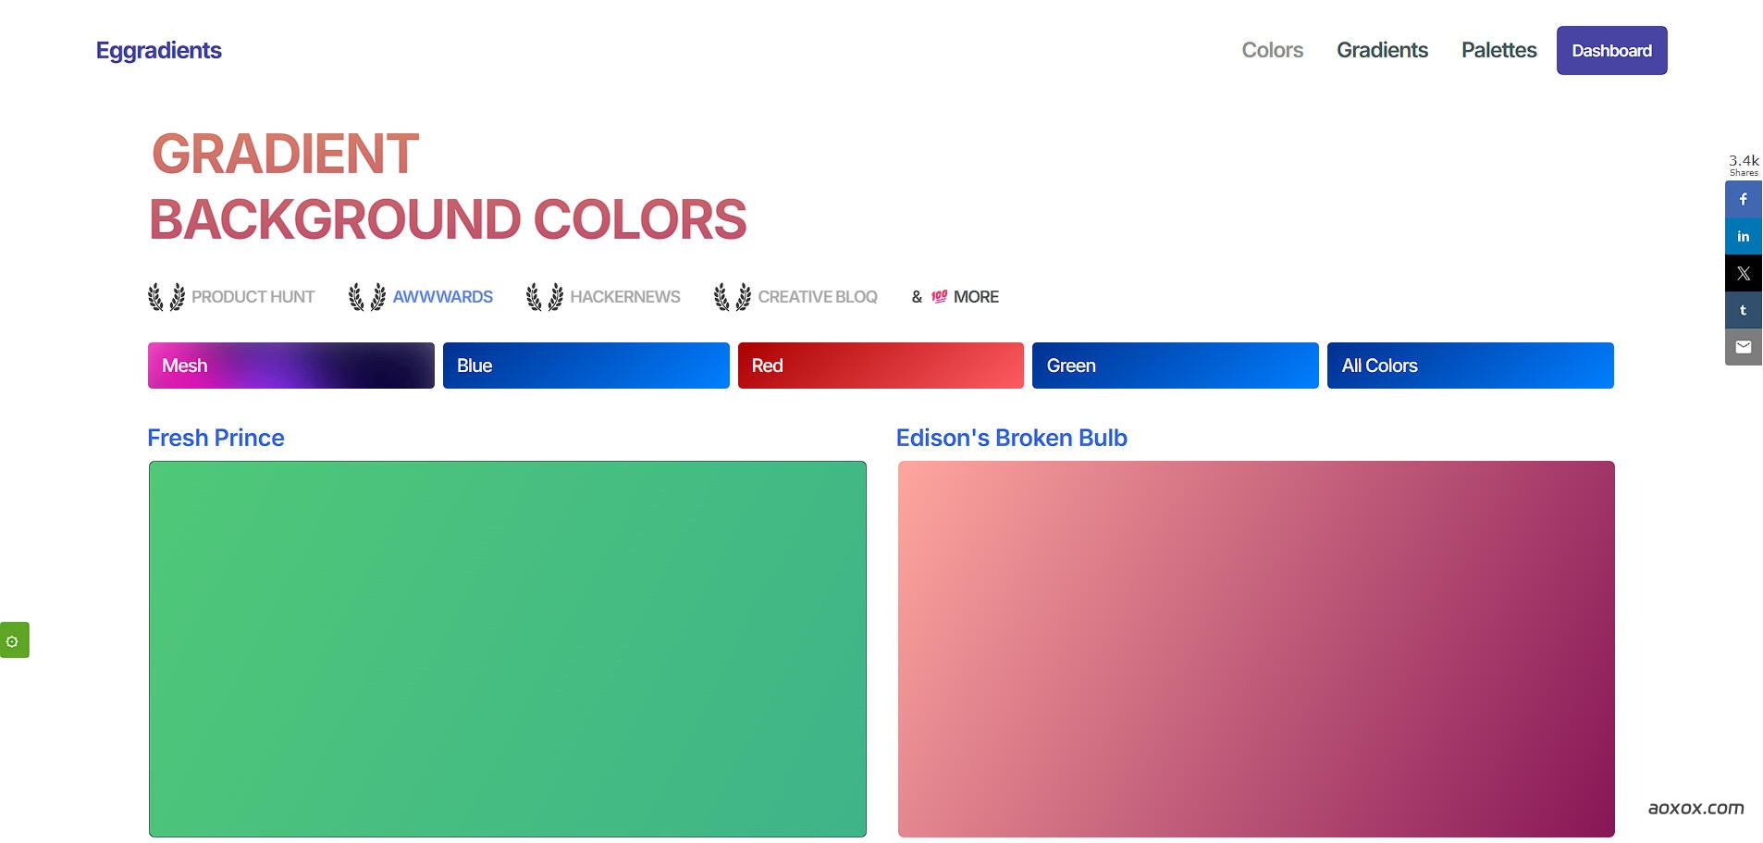The image size is (1763, 843).
Task: Open the Colors nav menu item
Action: tap(1272, 51)
